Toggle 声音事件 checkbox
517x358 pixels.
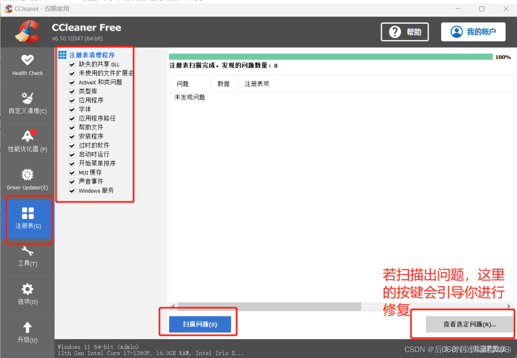[72, 182]
